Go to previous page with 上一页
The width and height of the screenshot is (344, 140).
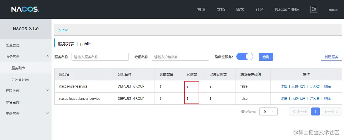click(300, 111)
